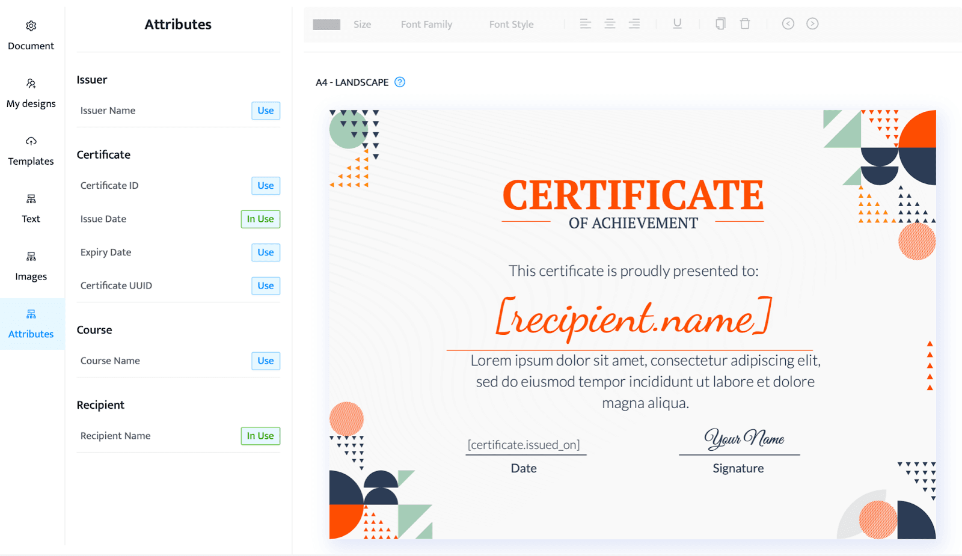
Task: Duplicate the selected element
Action: point(720,24)
